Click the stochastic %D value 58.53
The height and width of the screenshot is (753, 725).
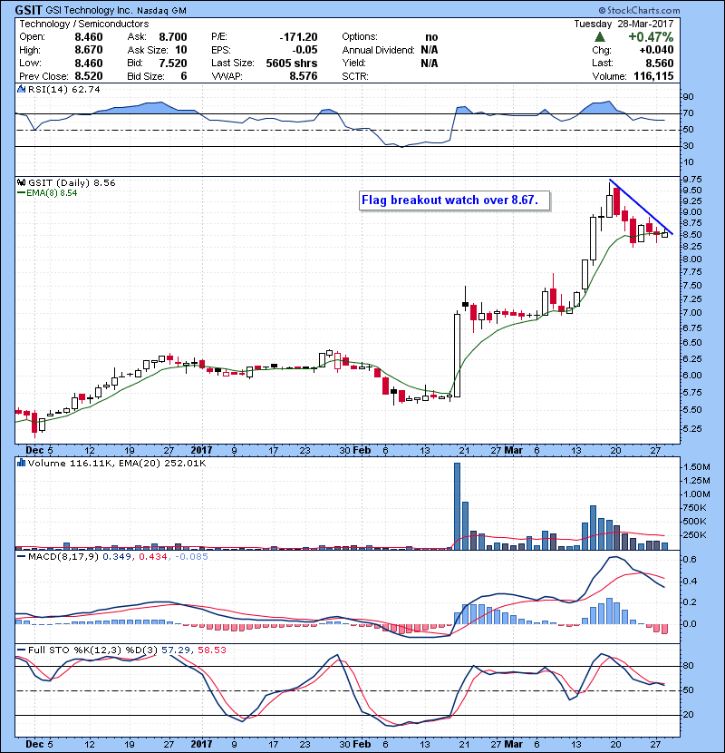tap(211, 650)
